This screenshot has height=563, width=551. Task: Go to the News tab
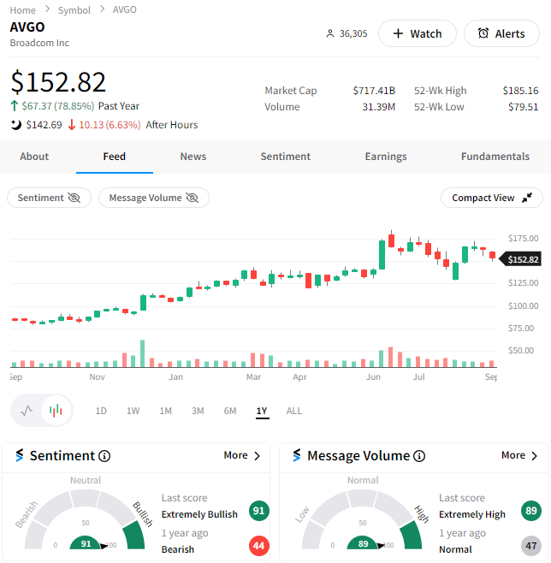pyautogui.click(x=193, y=157)
